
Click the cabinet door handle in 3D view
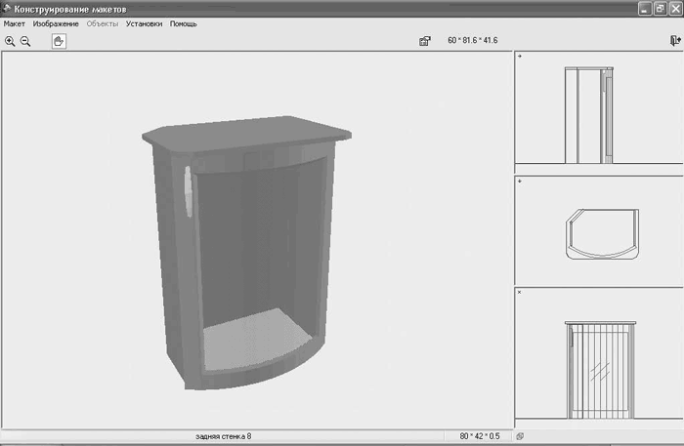click(x=188, y=191)
